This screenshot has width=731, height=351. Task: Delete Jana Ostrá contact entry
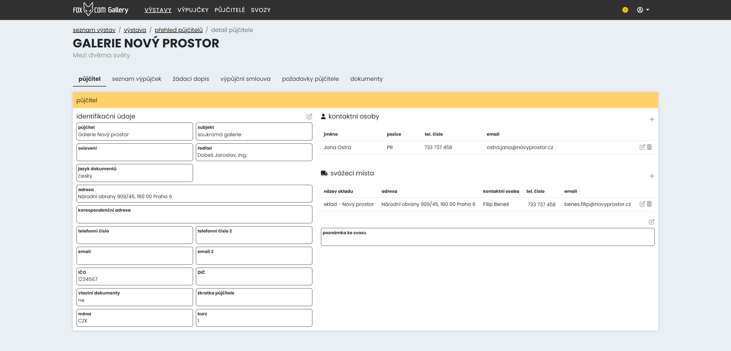649,147
